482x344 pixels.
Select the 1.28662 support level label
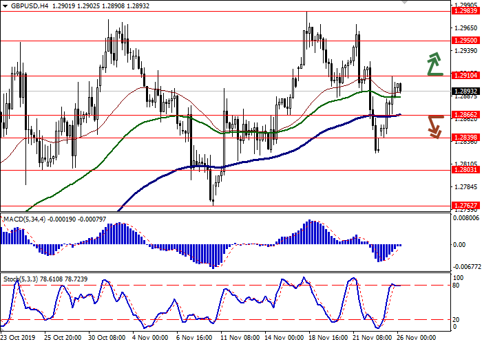click(466, 115)
